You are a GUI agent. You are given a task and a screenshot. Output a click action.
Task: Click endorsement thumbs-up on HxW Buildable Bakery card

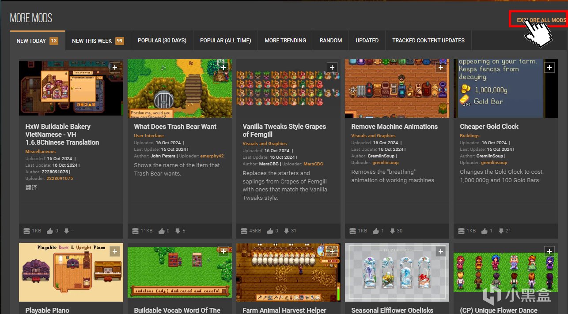pyautogui.click(x=50, y=231)
